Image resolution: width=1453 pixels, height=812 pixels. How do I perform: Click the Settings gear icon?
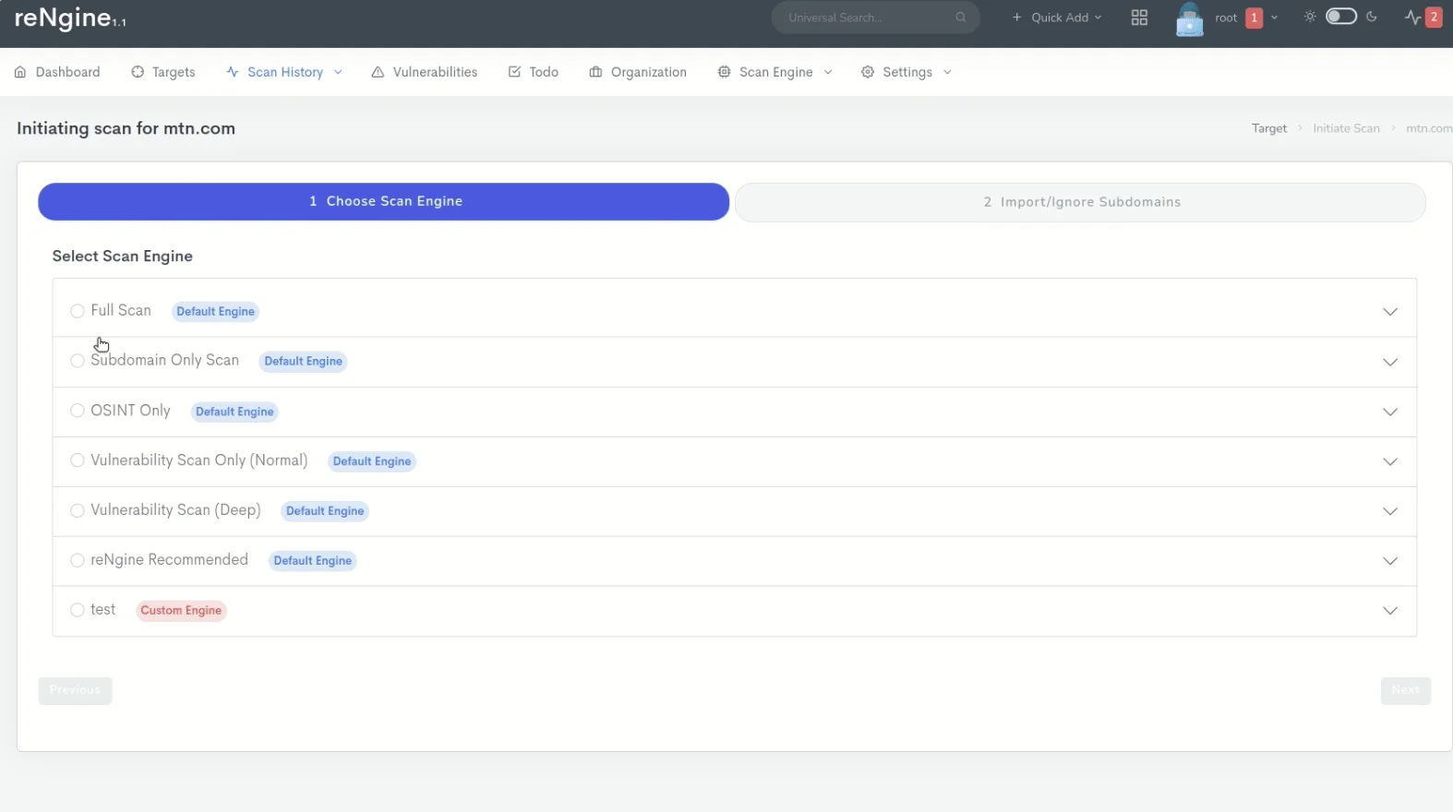[868, 72]
